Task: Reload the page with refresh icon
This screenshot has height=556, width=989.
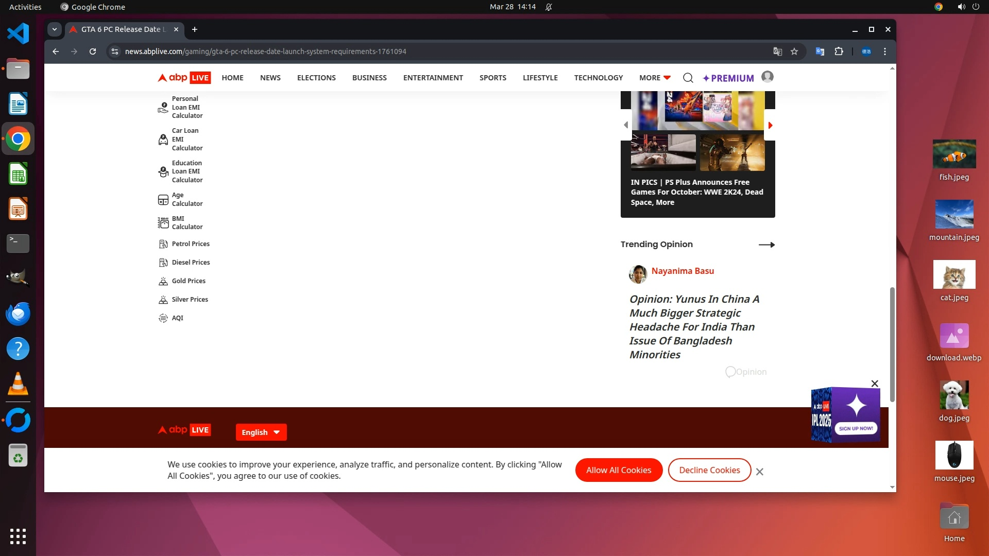Action: point(93,51)
